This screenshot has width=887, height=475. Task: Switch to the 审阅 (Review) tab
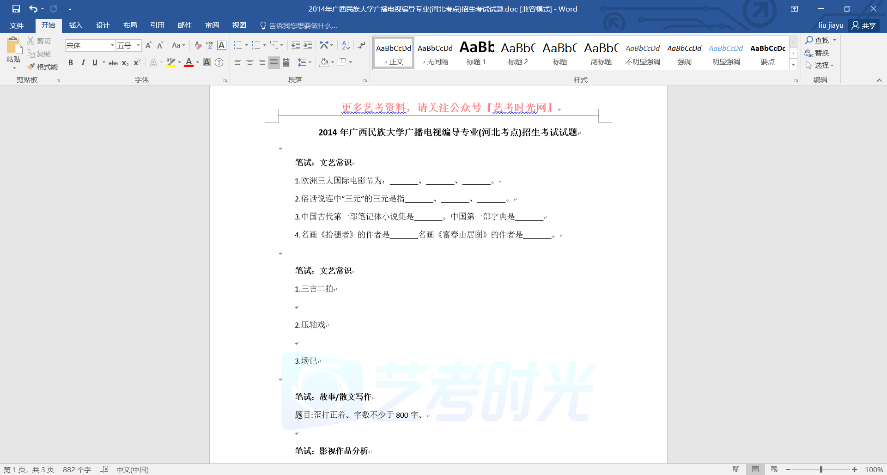pyautogui.click(x=212, y=25)
